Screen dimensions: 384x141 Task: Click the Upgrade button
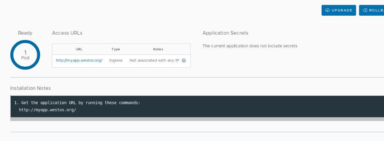(x=339, y=10)
